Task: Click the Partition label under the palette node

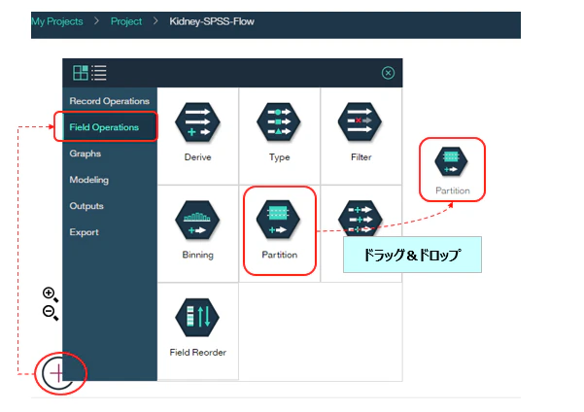Action: (x=279, y=255)
